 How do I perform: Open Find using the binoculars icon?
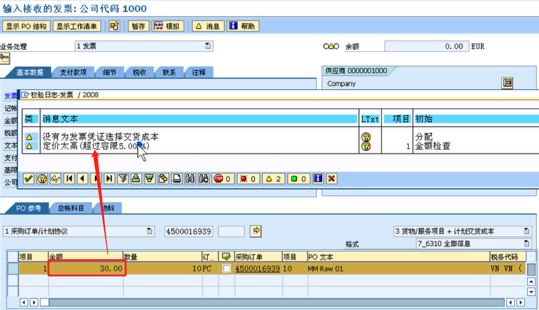189,178
